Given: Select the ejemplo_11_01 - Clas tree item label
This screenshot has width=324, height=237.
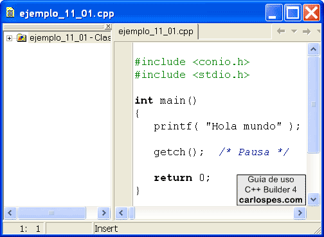Looking at the screenshot, I should click(70, 38).
